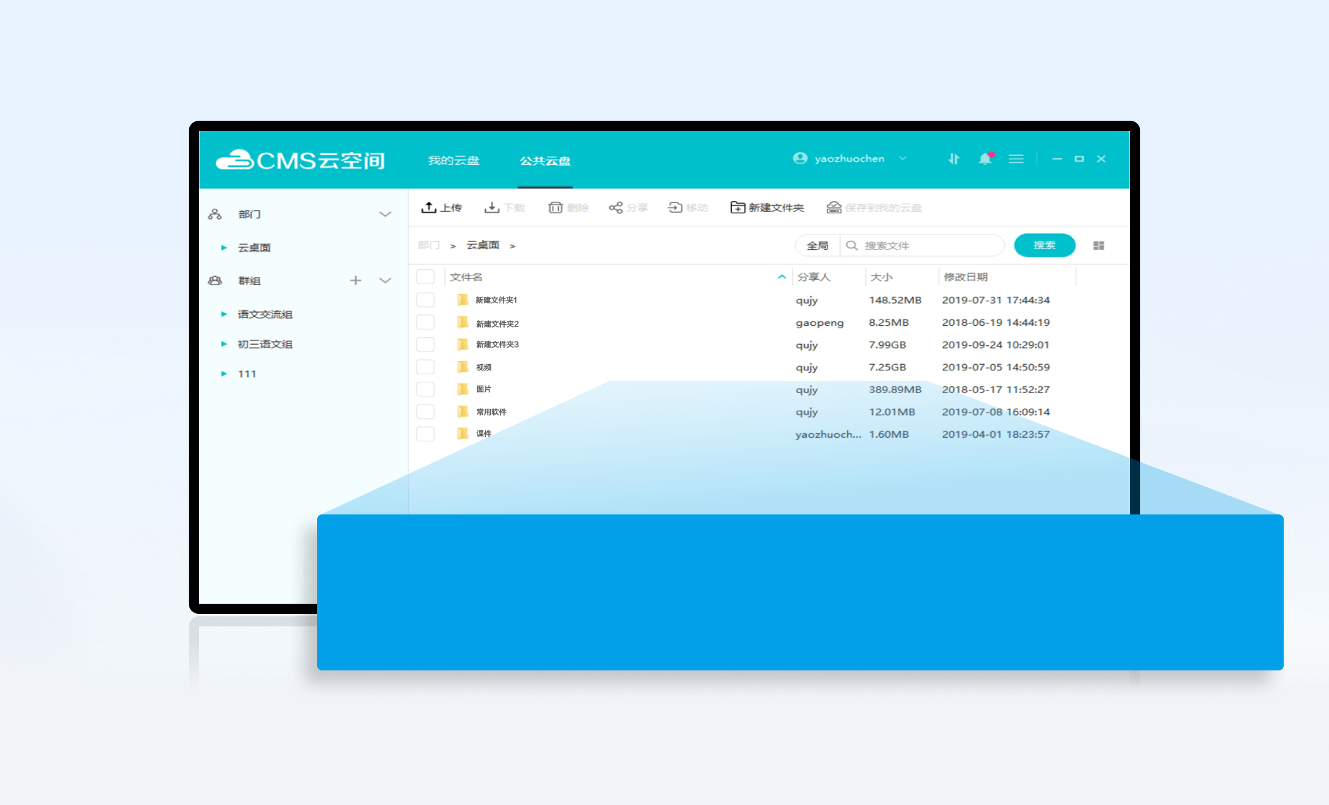The image size is (1329, 805).
Task: Sort by 分享人 column header
Action: click(x=814, y=277)
